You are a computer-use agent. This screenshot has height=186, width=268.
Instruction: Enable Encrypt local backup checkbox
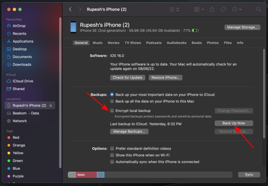(112, 111)
